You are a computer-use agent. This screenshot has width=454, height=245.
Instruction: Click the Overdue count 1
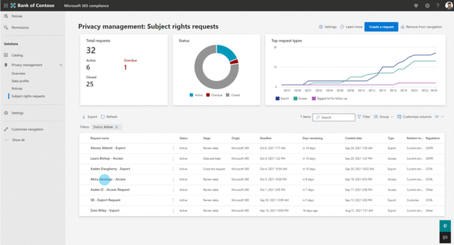125,67
